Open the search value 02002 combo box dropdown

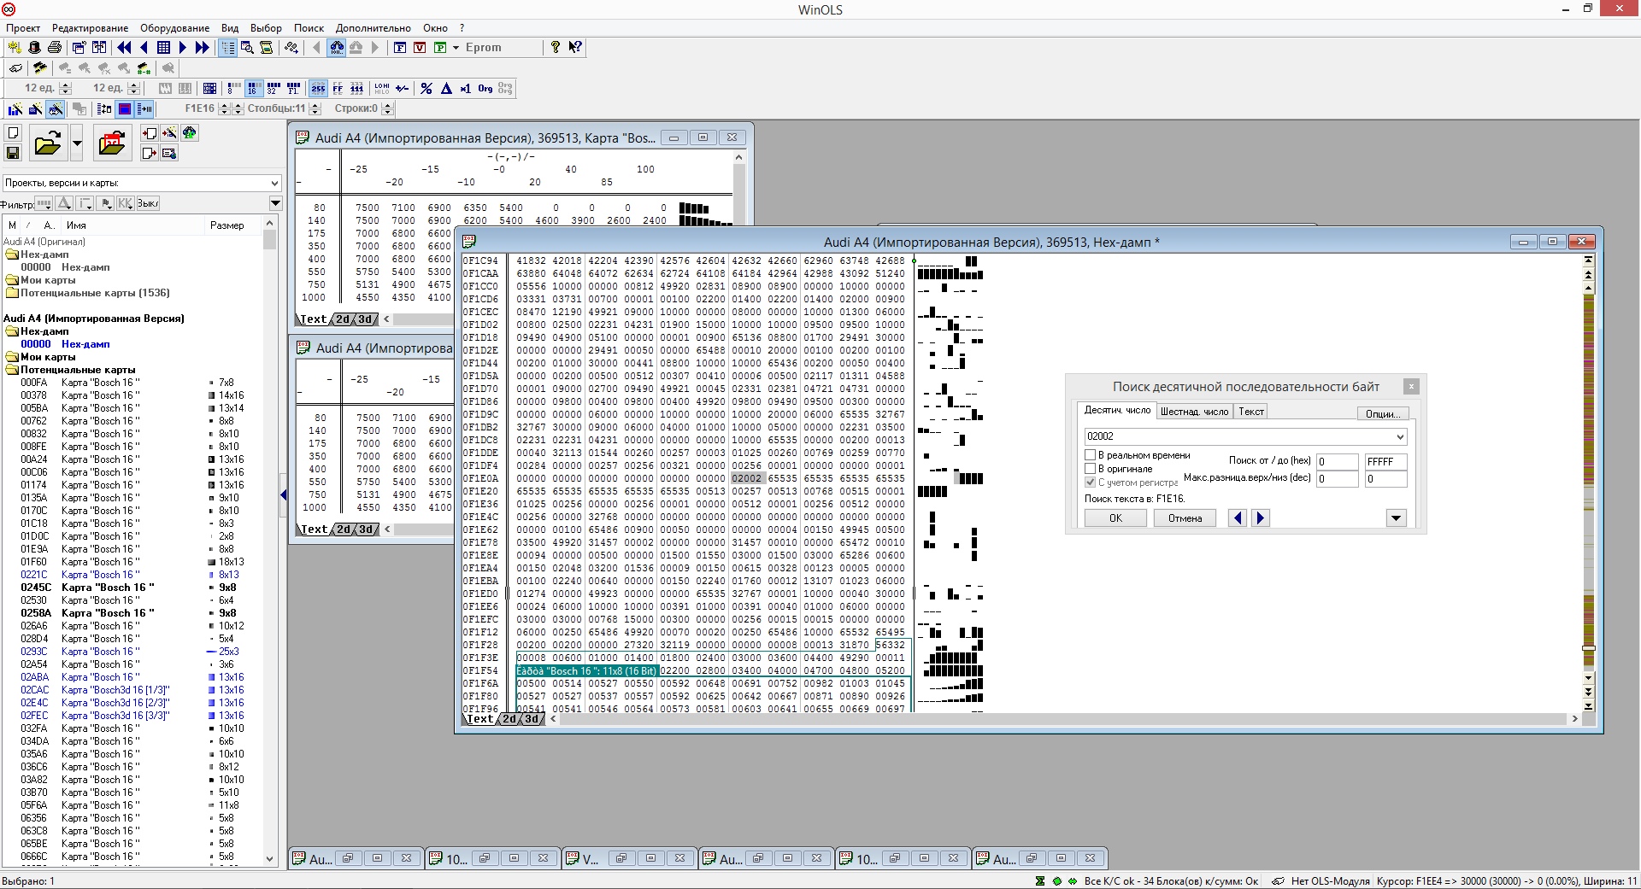(1399, 436)
